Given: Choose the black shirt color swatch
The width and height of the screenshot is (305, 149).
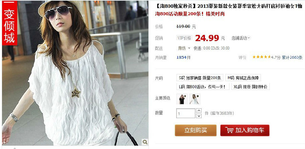Looking at the screenshot, I should [182, 99].
